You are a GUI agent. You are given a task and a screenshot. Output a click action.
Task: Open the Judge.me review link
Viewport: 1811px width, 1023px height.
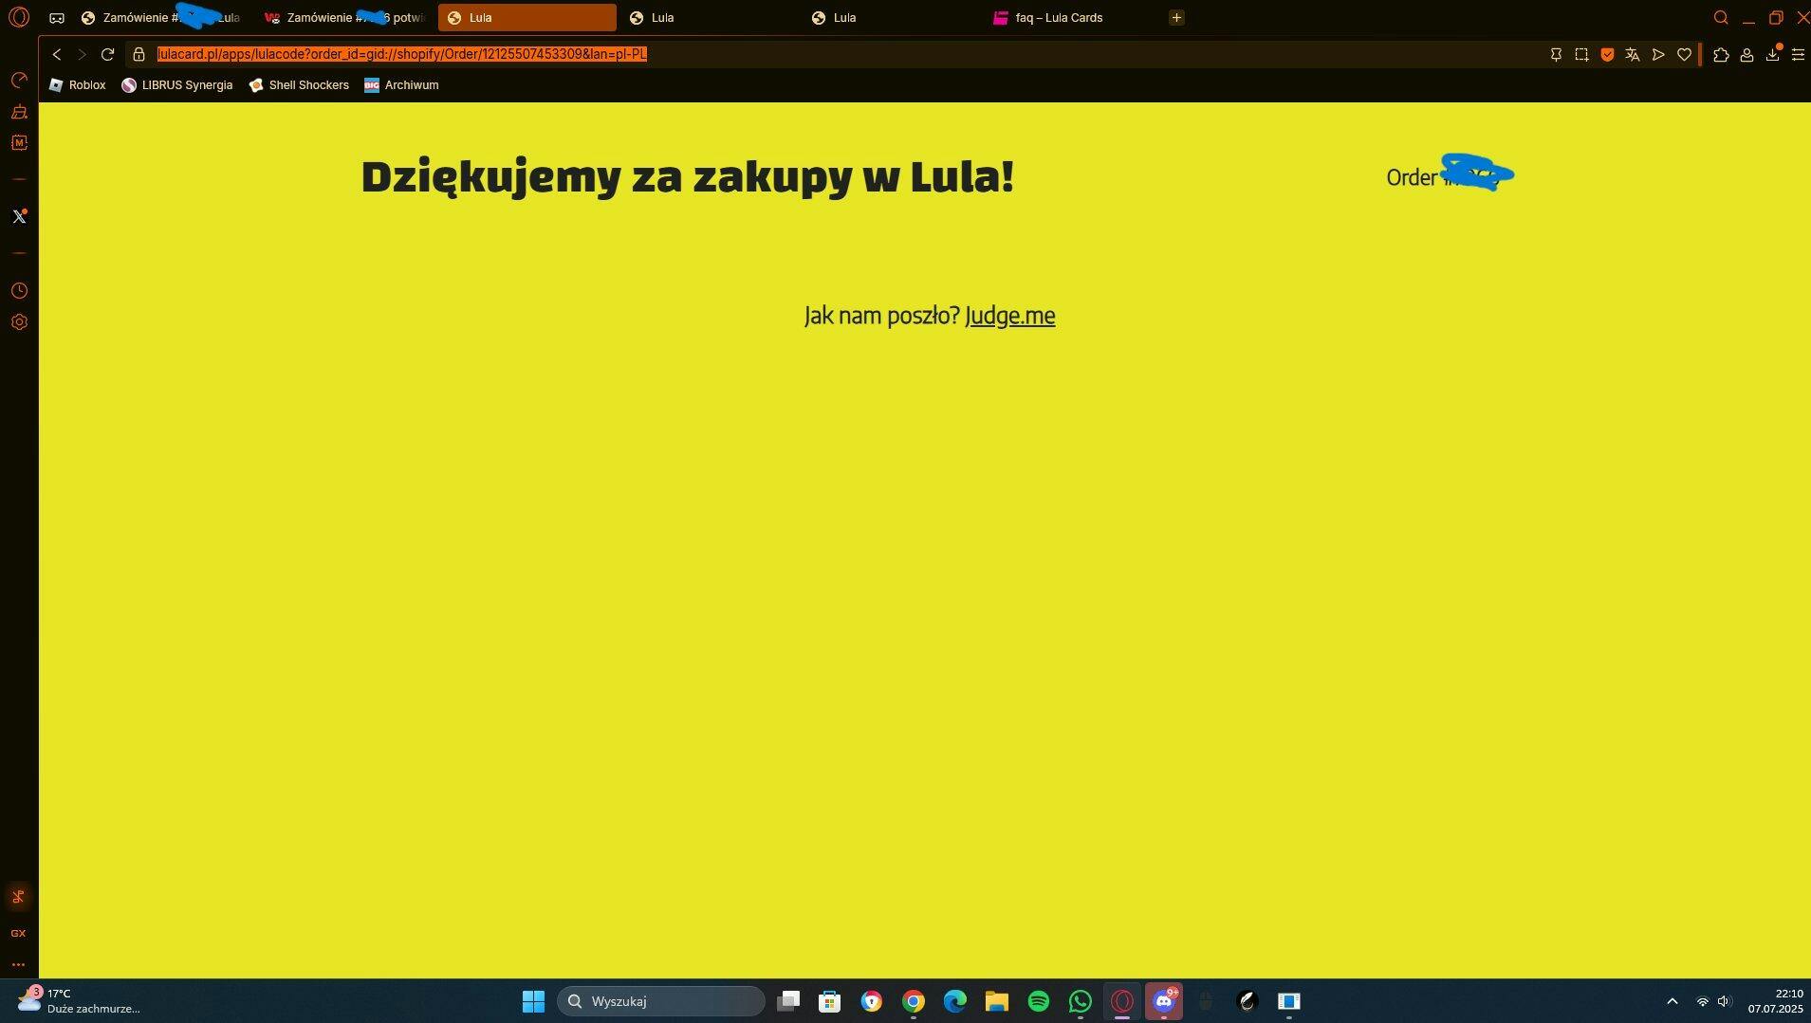pos(1010,316)
